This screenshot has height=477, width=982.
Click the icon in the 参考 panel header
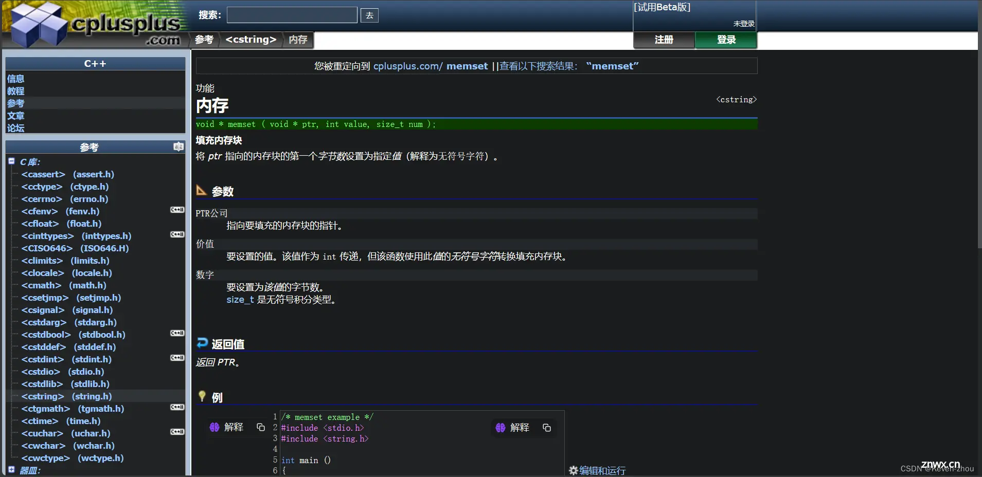click(x=178, y=147)
